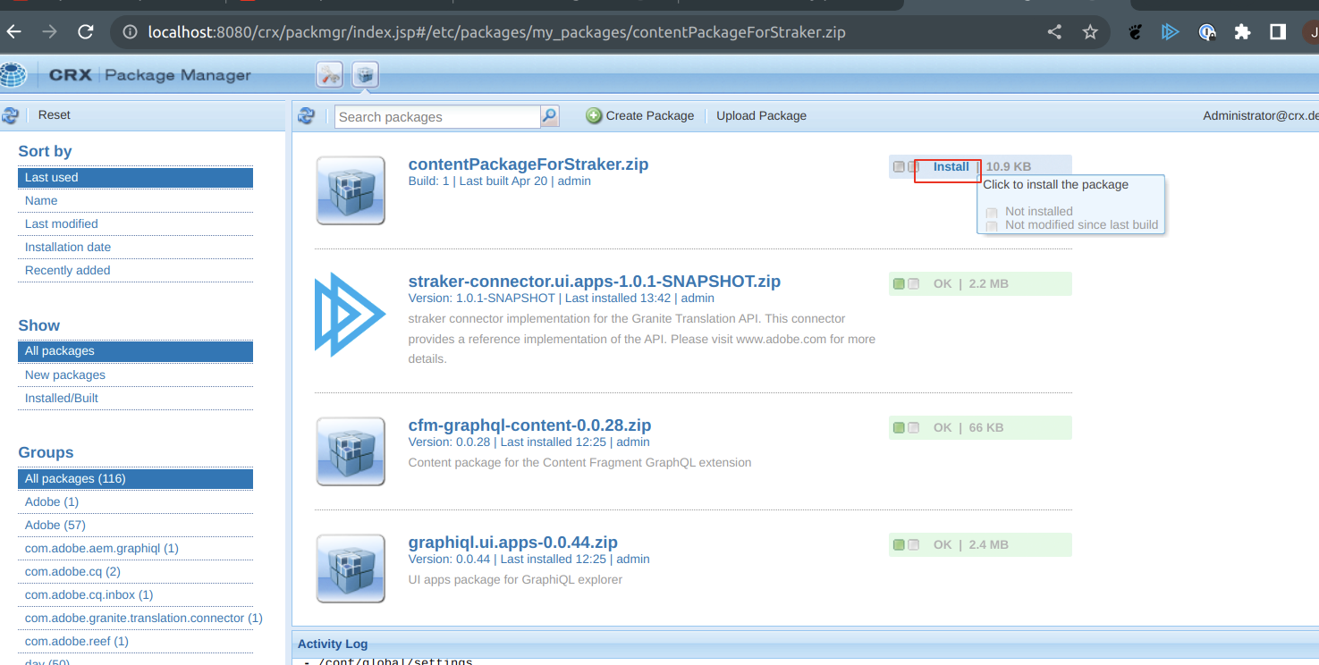1319x665 pixels.
Task: Open the contentPackageForStraker.zip package title
Action: (x=528, y=164)
